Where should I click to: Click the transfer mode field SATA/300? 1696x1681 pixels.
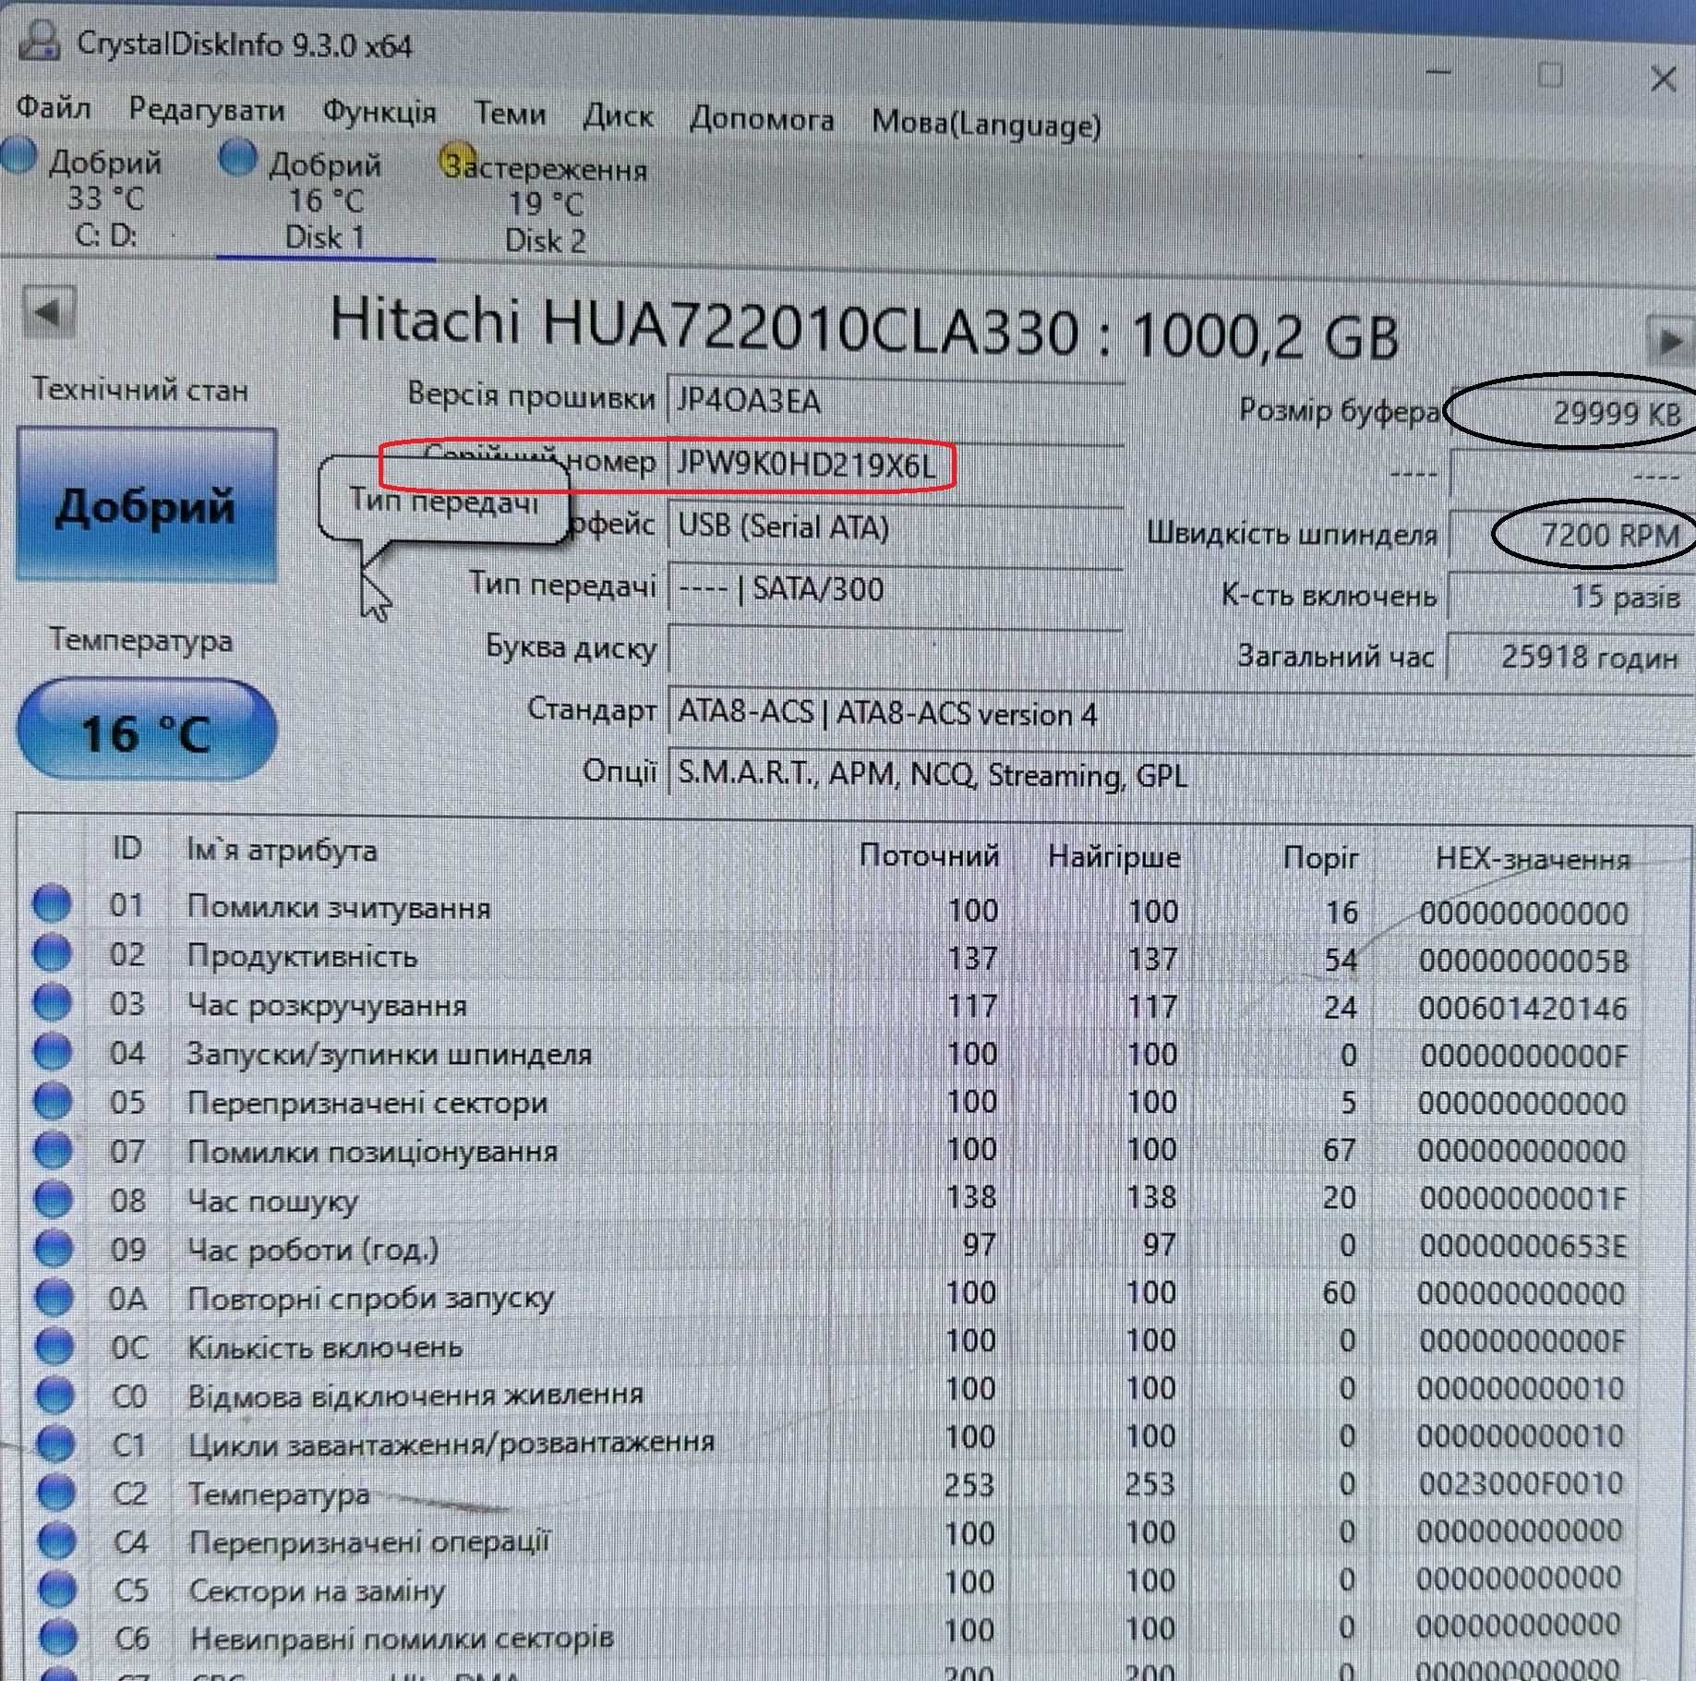895,588
